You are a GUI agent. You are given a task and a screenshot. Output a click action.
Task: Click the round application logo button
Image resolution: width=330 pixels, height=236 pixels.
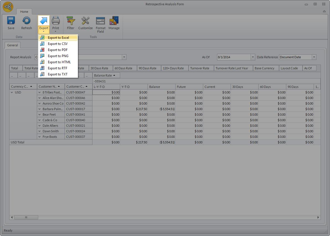click(x=8, y=7)
